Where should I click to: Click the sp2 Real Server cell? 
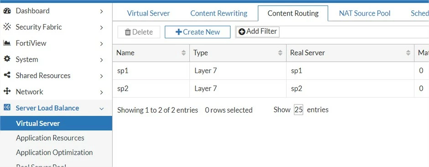tap(350, 89)
